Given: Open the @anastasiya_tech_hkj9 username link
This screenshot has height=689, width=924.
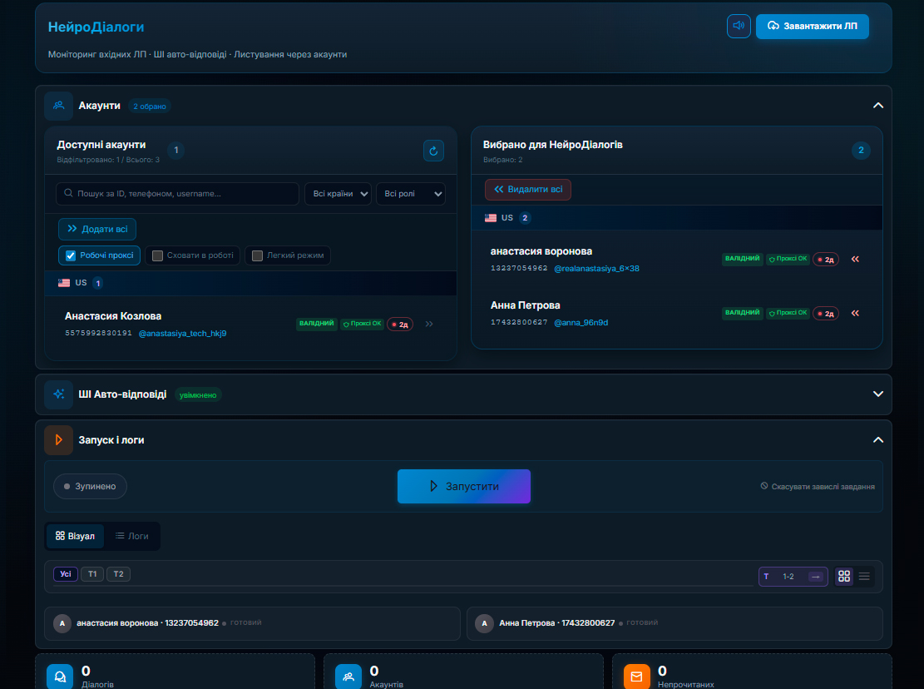Looking at the screenshot, I should (183, 334).
